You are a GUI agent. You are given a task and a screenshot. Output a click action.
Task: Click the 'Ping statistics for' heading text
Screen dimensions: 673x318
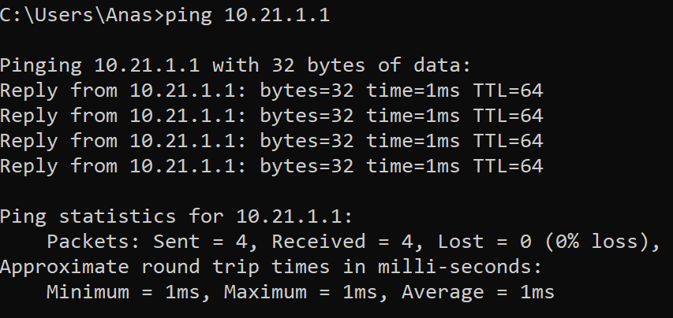112,216
